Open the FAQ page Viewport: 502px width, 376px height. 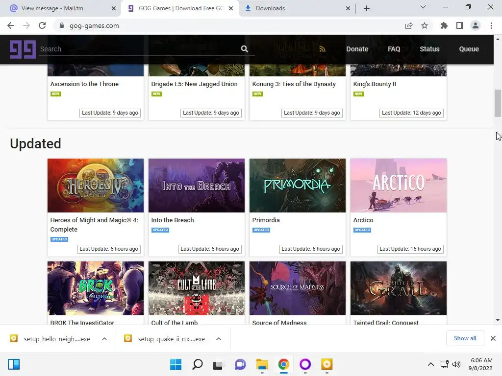[394, 49]
